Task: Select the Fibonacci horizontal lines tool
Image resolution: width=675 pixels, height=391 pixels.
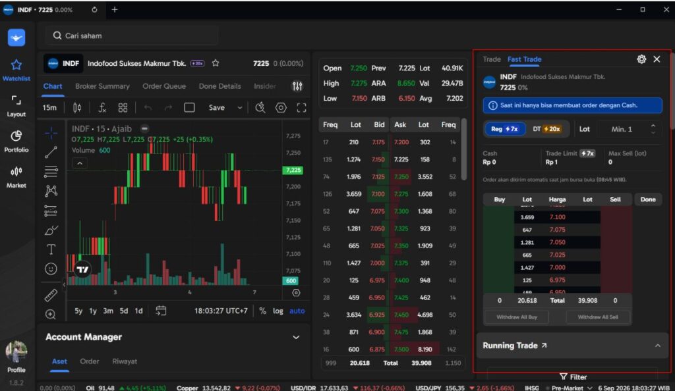Action: (51, 171)
